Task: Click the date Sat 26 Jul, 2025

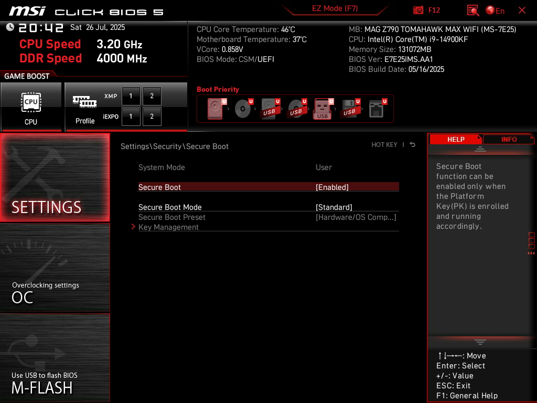Action: [x=98, y=27]
